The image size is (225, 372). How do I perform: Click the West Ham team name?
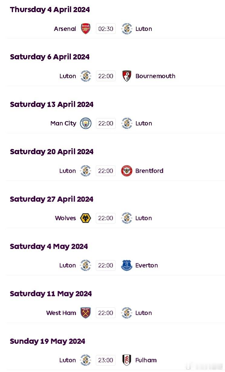61,313
